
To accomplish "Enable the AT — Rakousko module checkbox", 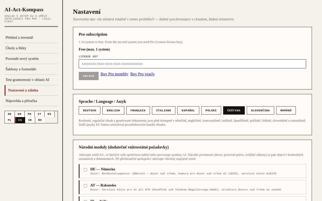I will [86, 186].
